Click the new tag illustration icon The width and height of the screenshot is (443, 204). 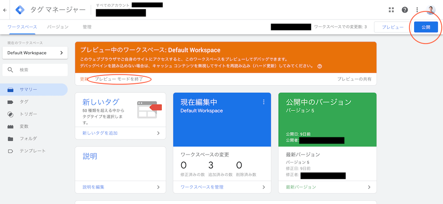point(149,110)
